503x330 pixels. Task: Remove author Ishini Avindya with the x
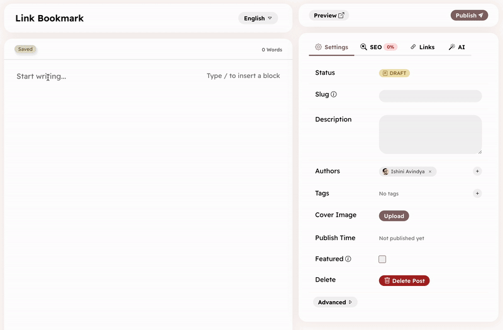click(430, 172)
